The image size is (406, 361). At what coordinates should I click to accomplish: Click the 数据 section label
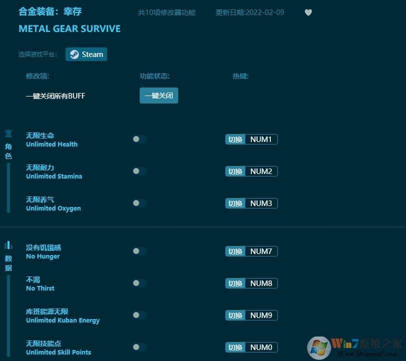(x=9, y=263)
